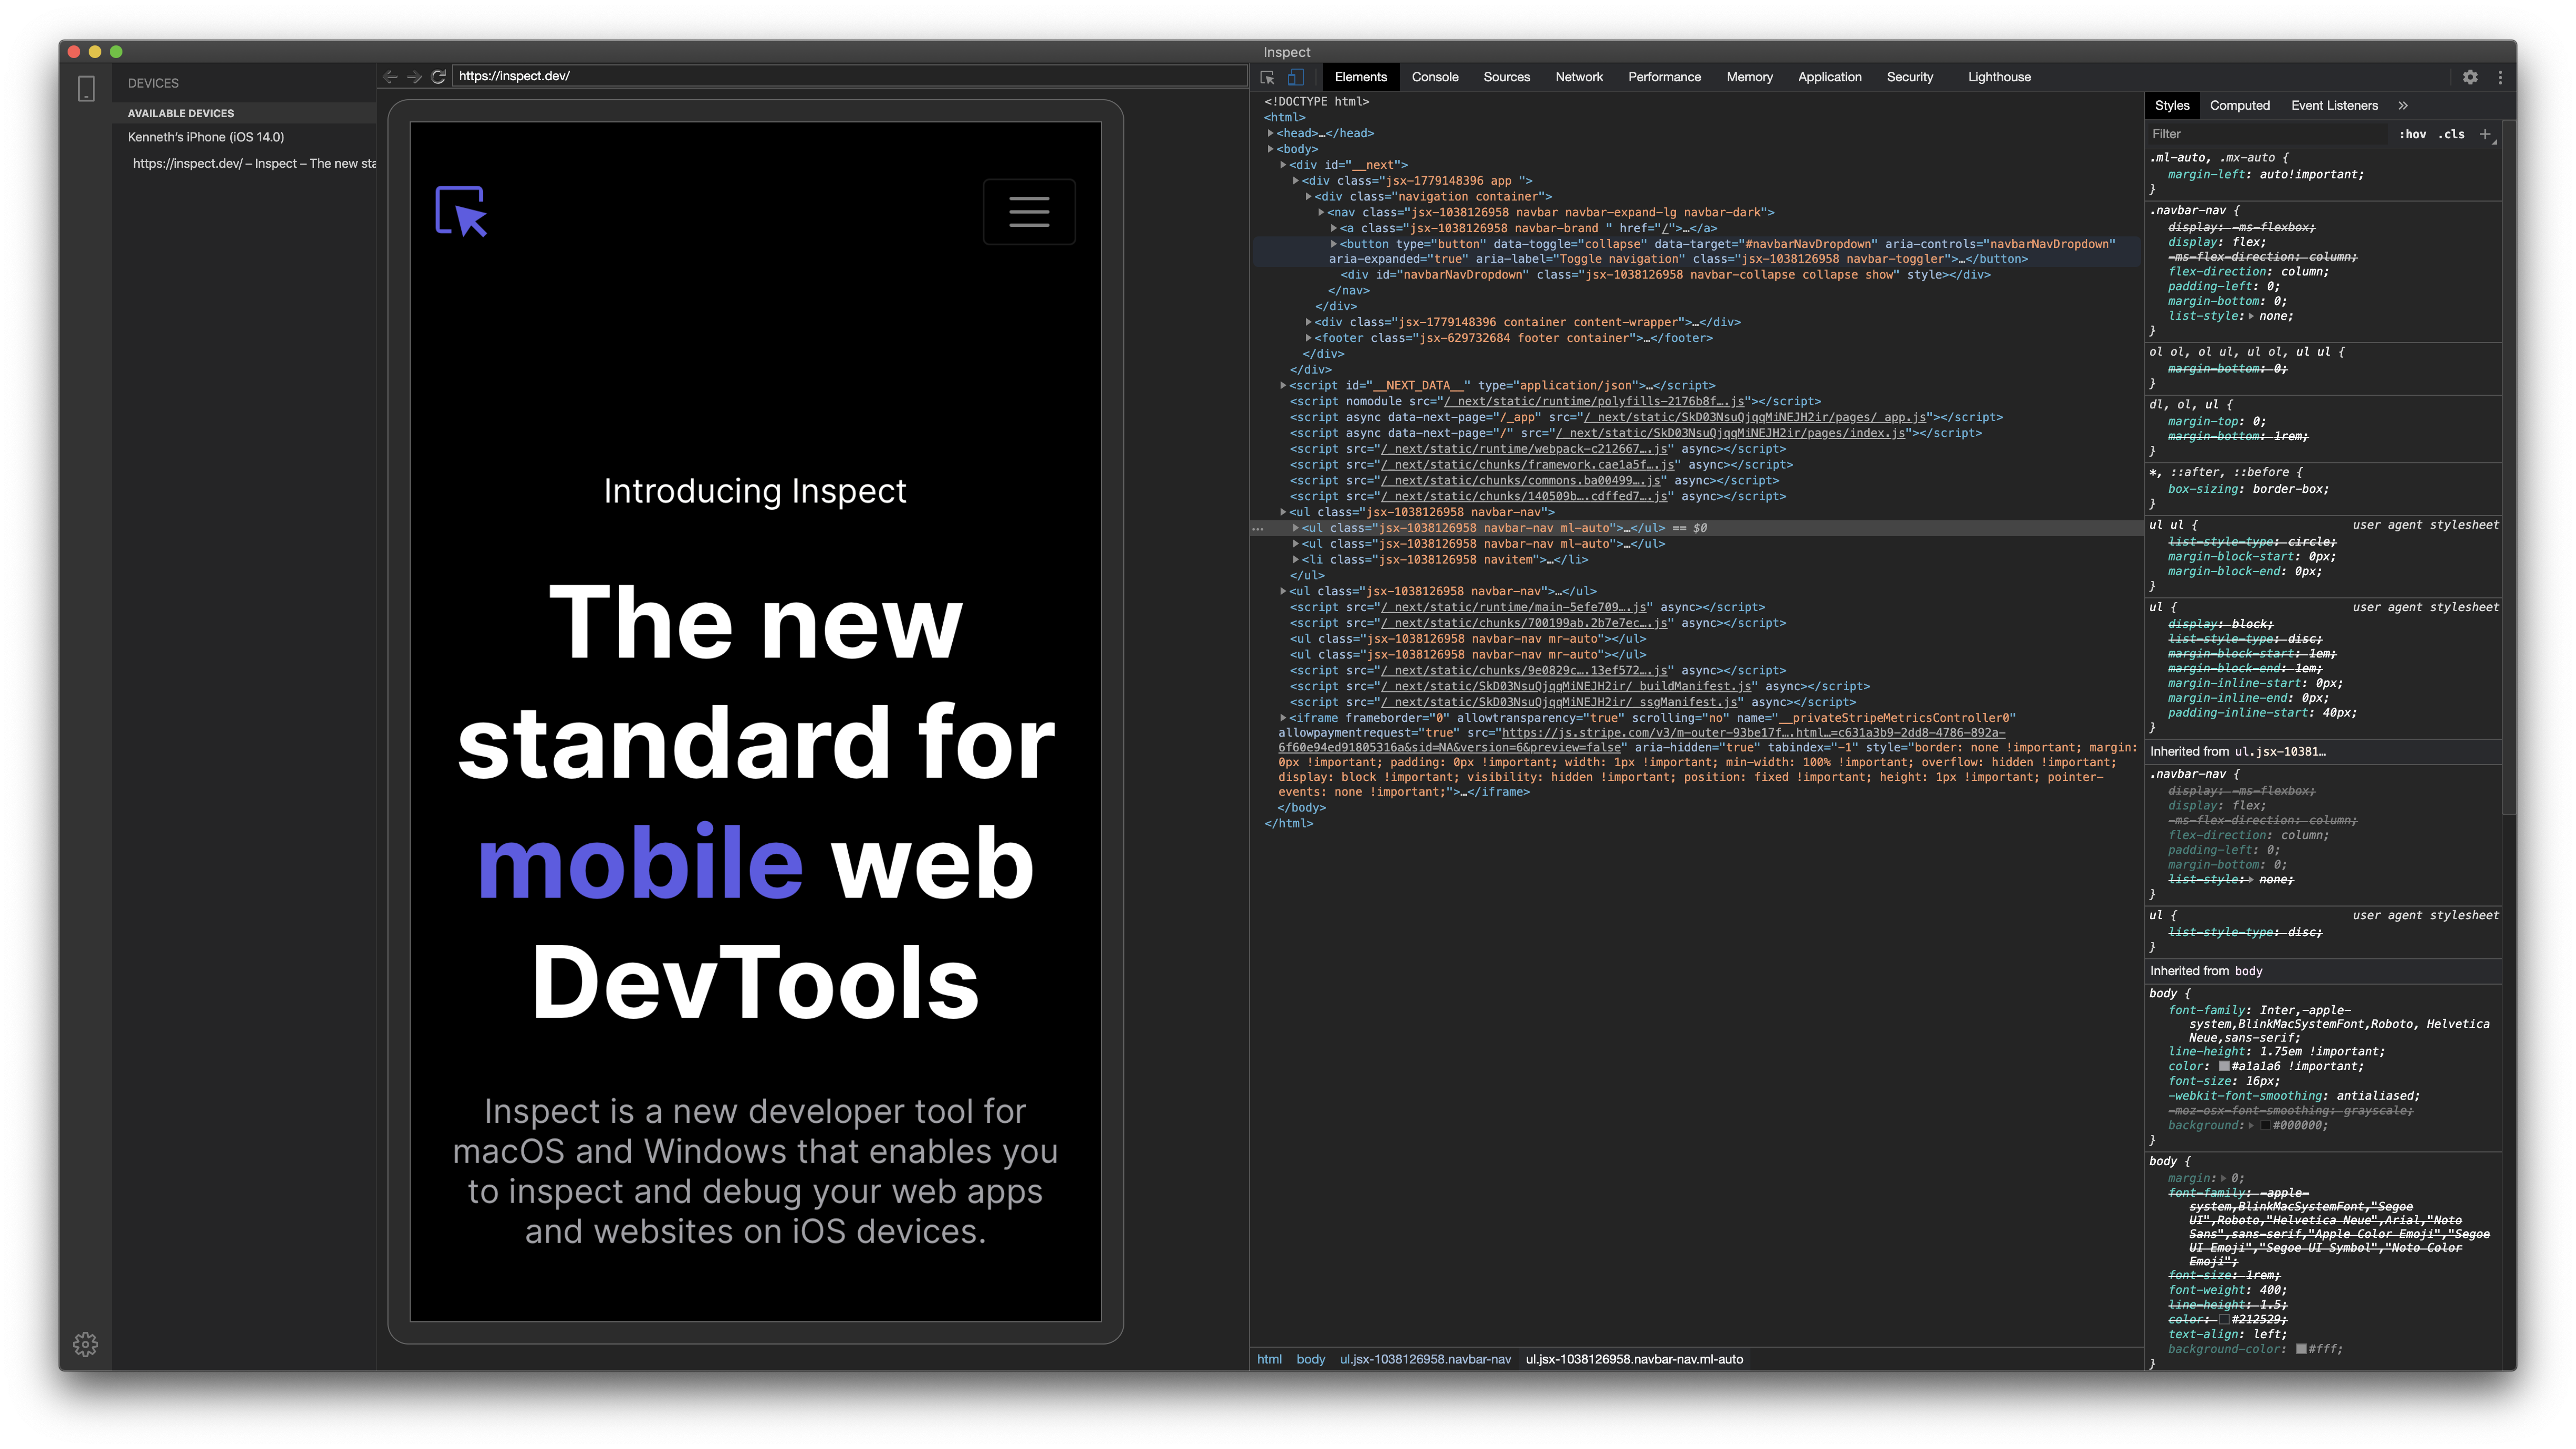Toggle the .cls class editor
2576x1449 pixels.
pos(2451,134)
